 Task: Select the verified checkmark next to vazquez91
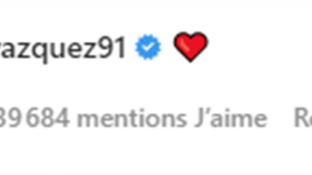[148, 47]
